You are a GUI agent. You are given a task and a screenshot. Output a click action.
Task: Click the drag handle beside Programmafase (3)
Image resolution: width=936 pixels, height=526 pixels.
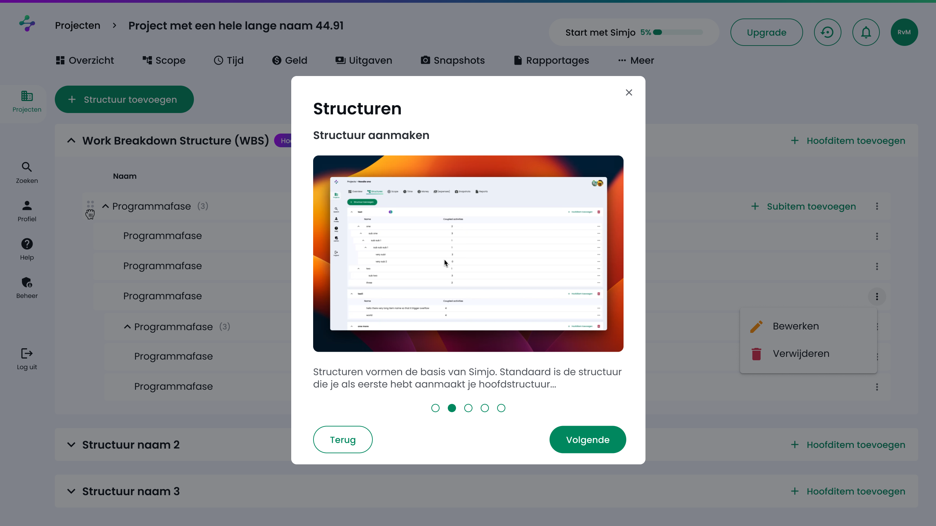coord(90,204)
